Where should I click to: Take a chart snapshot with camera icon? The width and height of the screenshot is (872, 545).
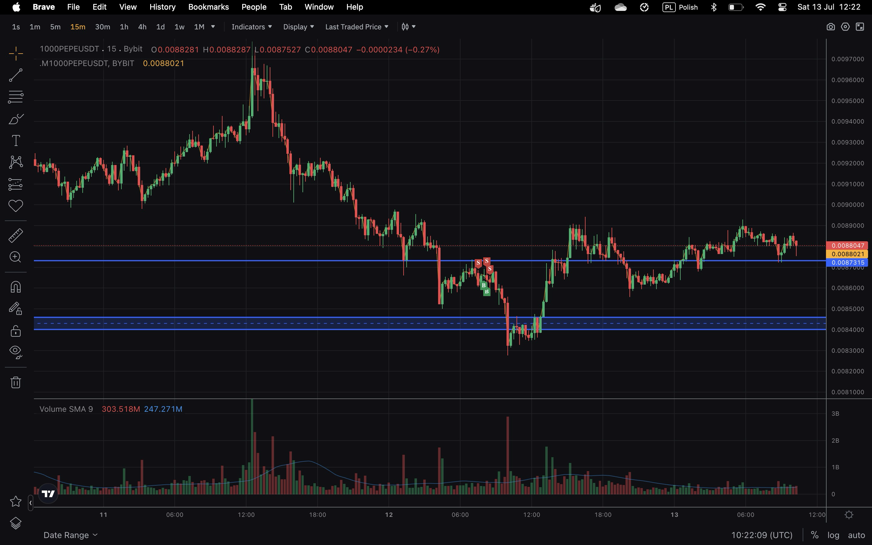point(831,27)
